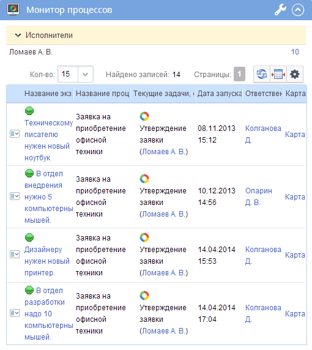Sort by the Название экз column header
312x350 pixels.
click(x=48, y=94)
